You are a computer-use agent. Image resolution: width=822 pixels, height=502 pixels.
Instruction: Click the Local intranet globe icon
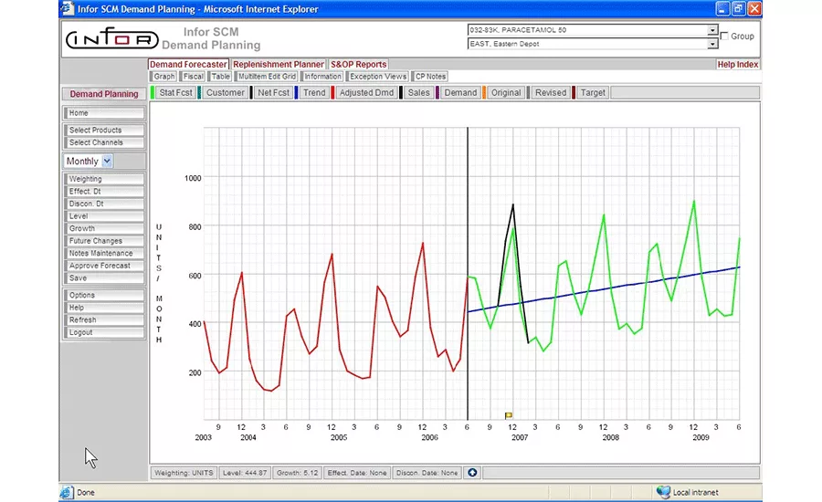pos(663,493)
